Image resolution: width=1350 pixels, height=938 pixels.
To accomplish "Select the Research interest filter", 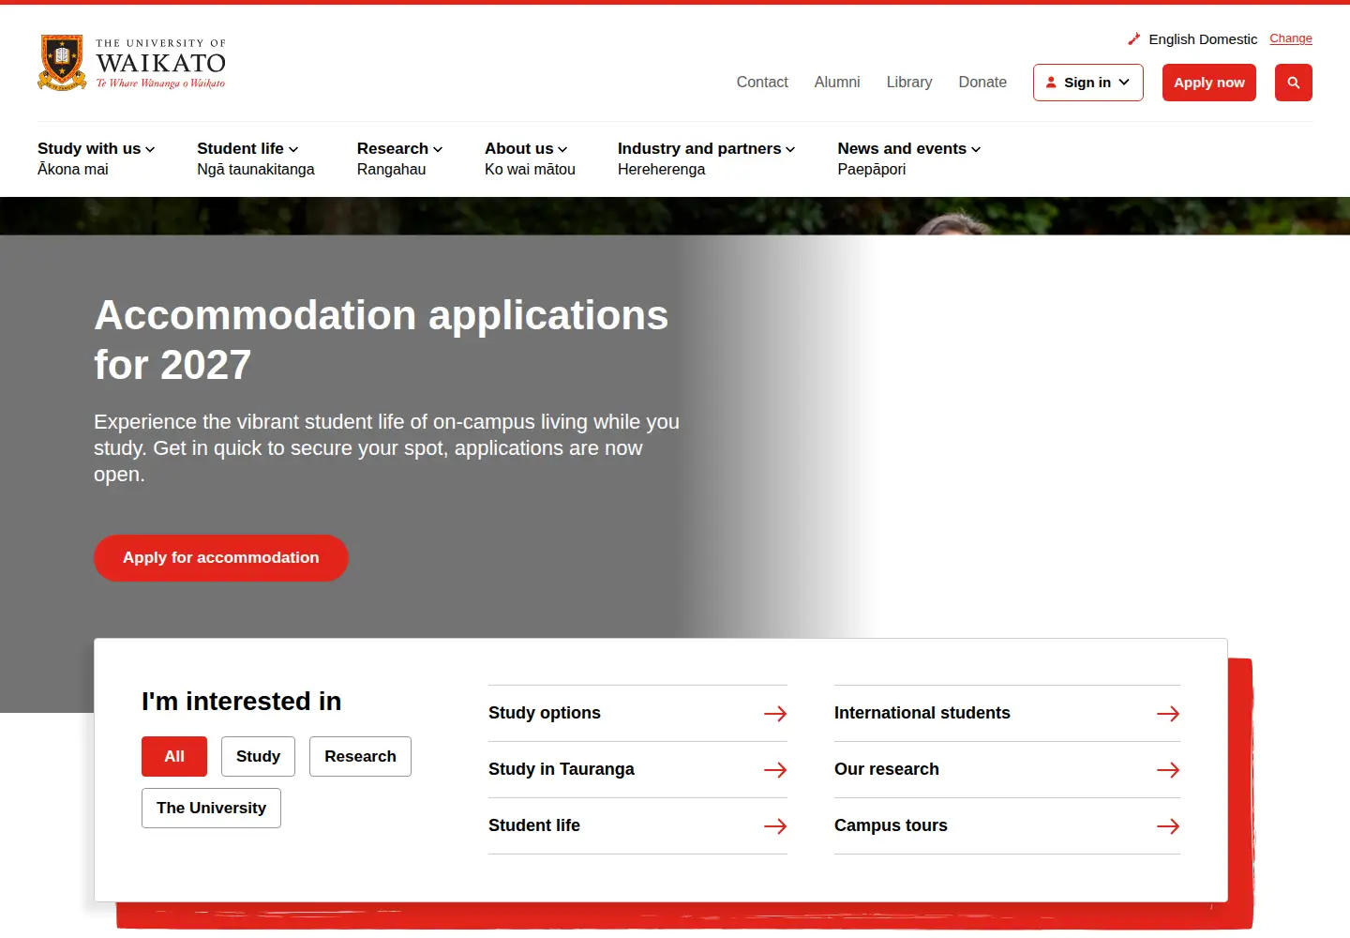I will click(x=360, y=756).
